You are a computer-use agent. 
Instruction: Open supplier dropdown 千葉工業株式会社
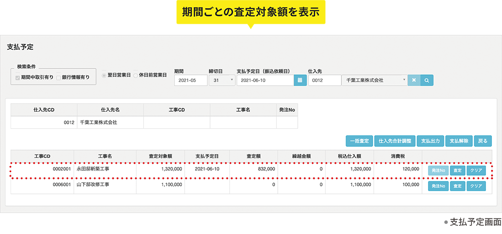(375, 80)
